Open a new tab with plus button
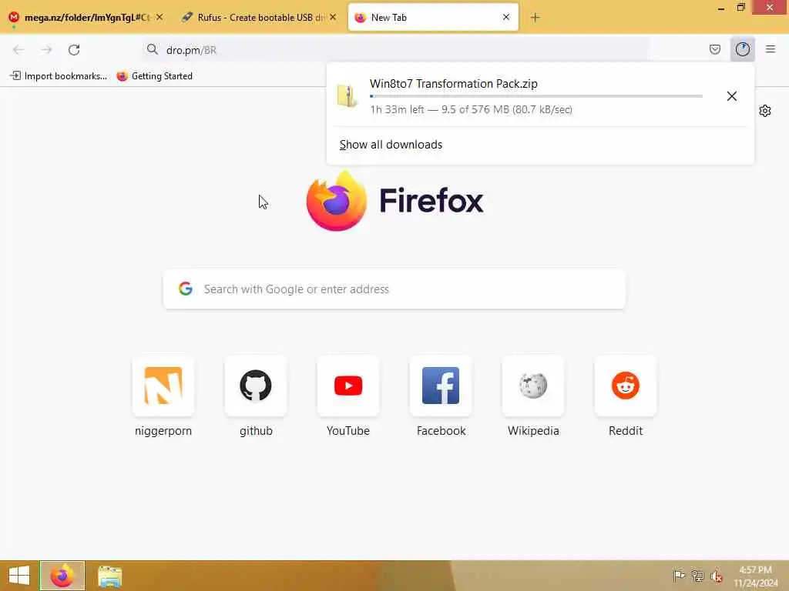 click(535, 18)
